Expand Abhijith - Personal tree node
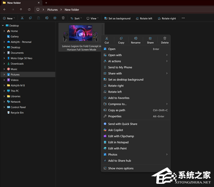Viewport: 214px width, 187px height. click(4, 42)
